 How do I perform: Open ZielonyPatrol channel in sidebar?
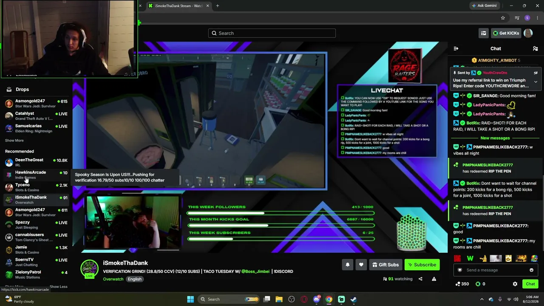(x=36, y=275)
